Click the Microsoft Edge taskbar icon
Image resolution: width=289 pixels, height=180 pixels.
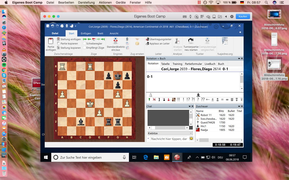coord(146,157)
